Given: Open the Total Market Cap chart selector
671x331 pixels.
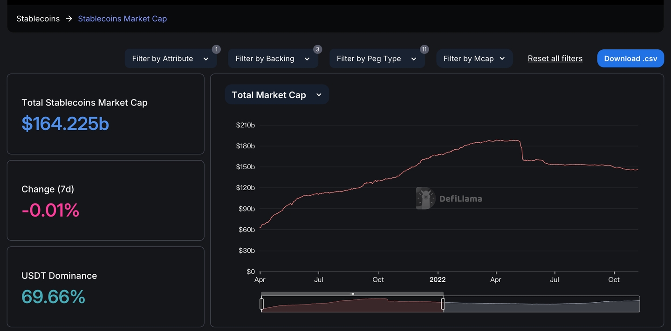Looking at the screenshot, I should [x=277, y=95].
